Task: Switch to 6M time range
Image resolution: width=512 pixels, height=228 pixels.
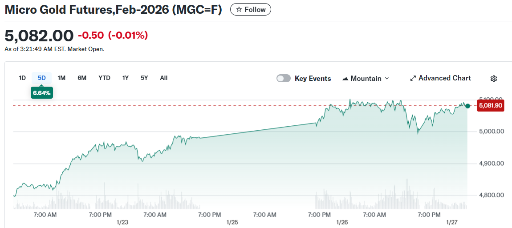Action: tap(82, 78)
